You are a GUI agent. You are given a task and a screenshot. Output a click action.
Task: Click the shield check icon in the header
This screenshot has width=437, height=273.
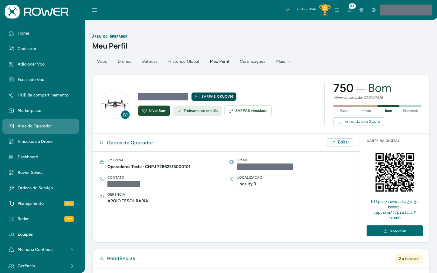(288, 10)
